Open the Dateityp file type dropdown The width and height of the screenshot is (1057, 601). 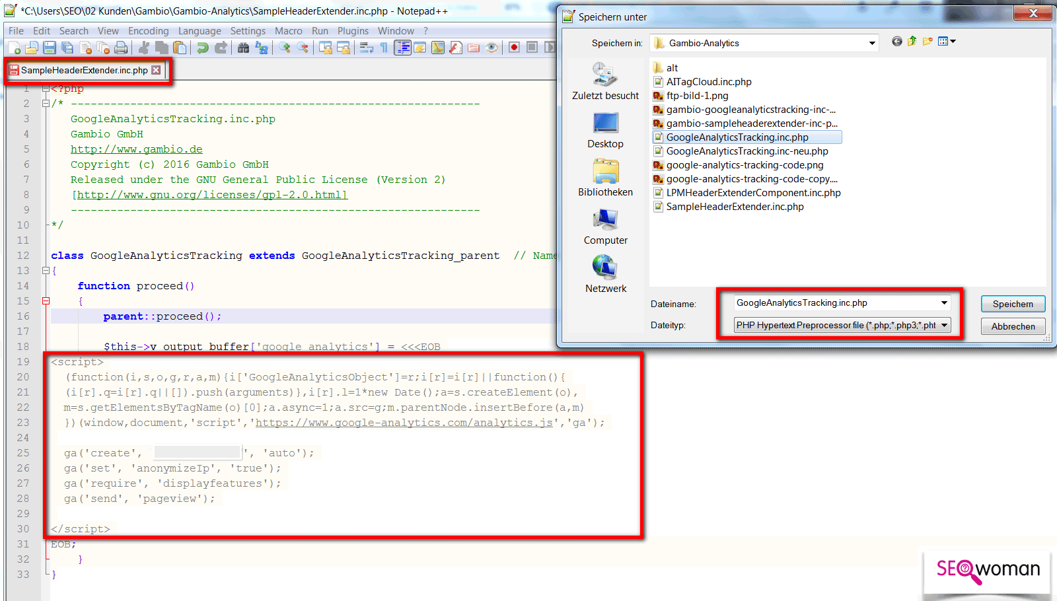(944, 325)
